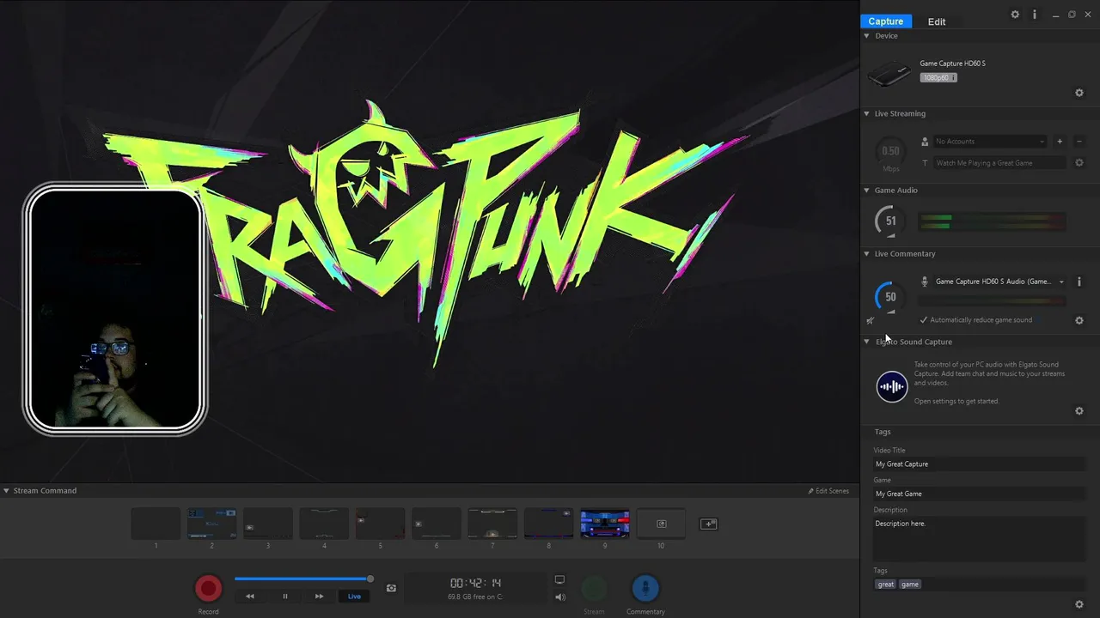1100x618 pixels.
Task: Select scene thumbnail 10
Action: [661, 524]
